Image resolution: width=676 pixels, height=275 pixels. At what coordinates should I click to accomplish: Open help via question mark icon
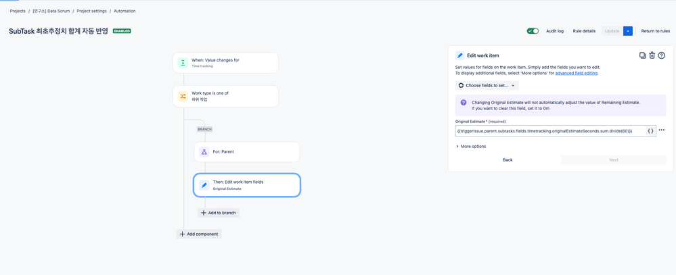tap(661, 55)
